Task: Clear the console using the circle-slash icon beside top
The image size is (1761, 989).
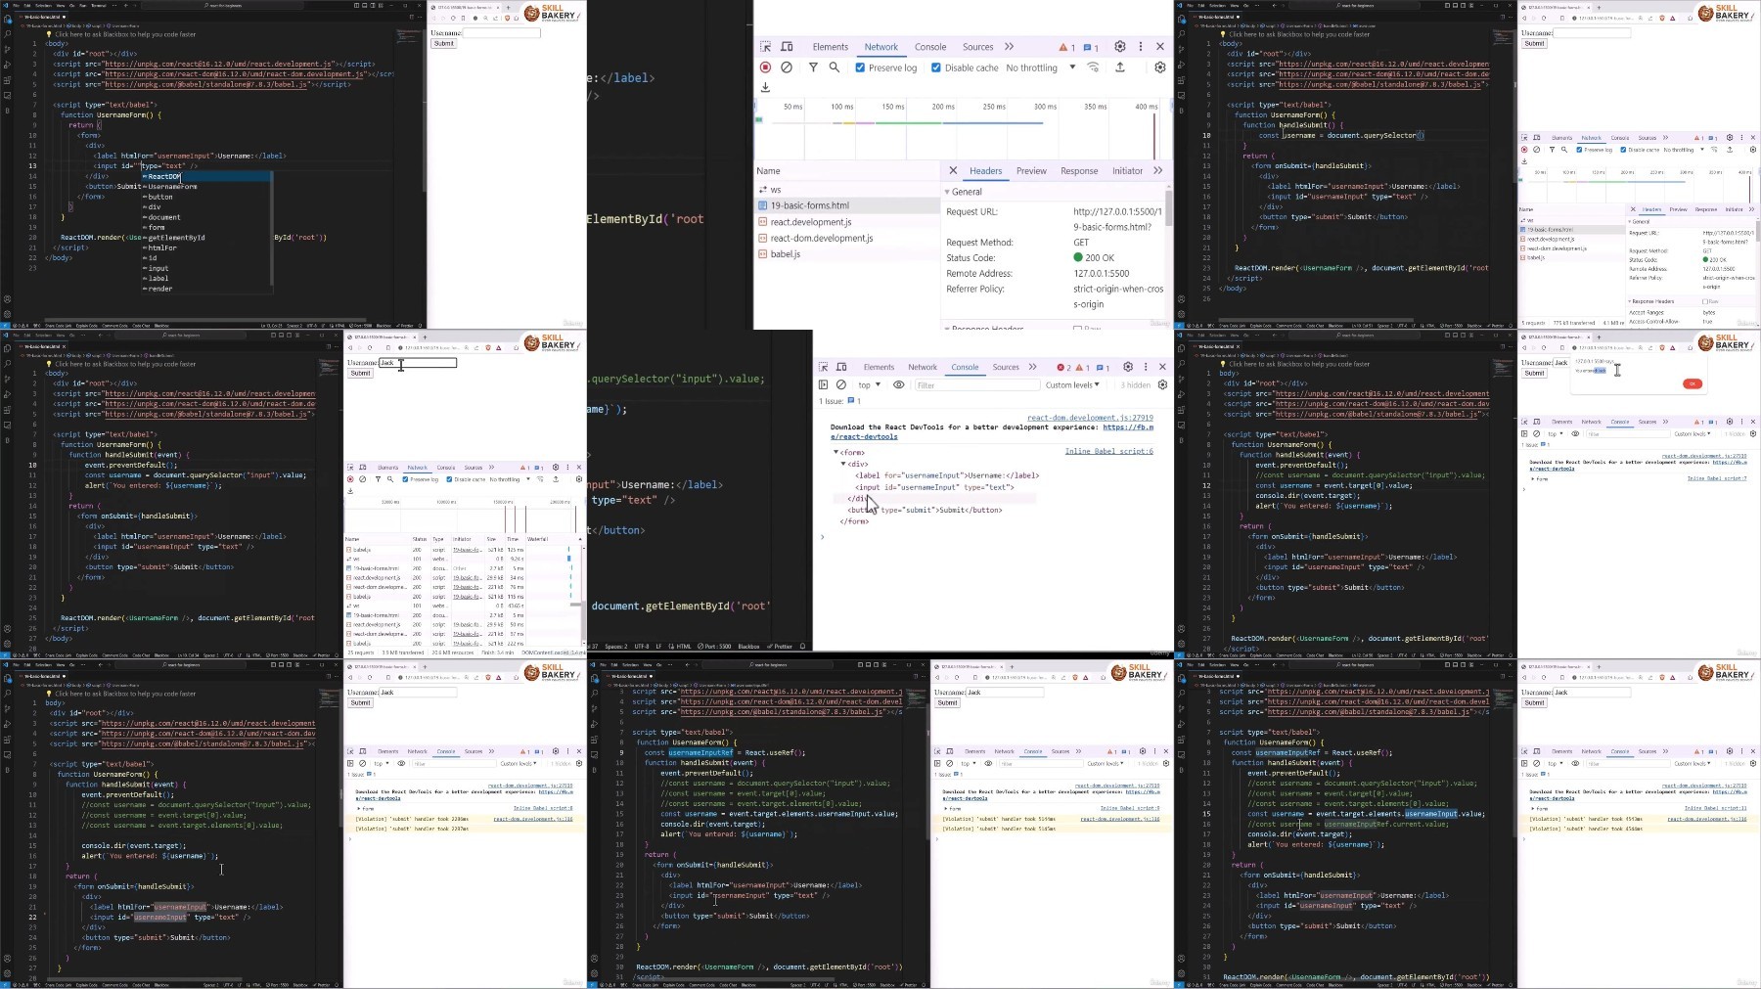Action: pos(841,385)
